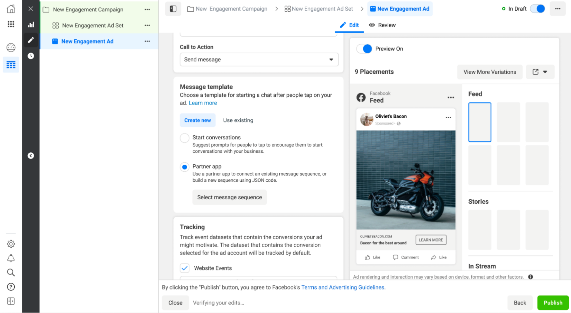Open top-right more options ellipsis
Viewport: 571px width, 313px height.
(557, 9)
